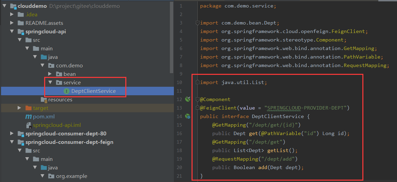Click the org.example package icon
The width and height of the screenshot is (397, 182).
pyautogui.click(x=51, y=176)
